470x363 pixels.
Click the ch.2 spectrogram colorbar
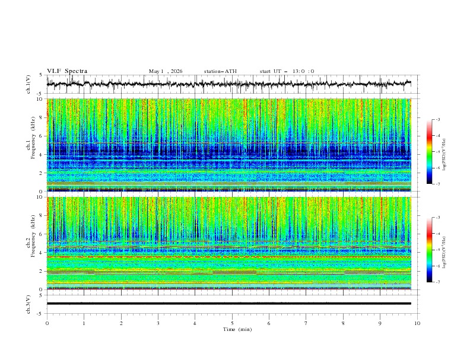pyautogui.click(x=429, y=250)
